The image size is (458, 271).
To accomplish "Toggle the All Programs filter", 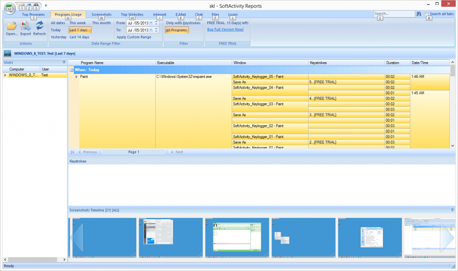I will [177, 30].
